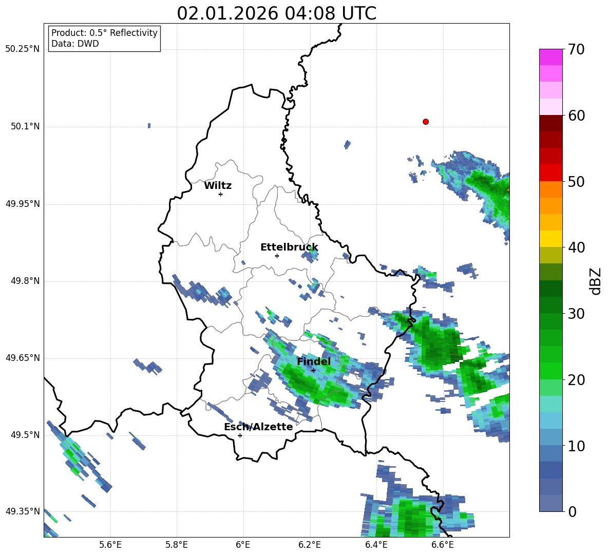Click the 49.95°N latitude label
Screen dimensions: 608x555
tap(23, 204)
